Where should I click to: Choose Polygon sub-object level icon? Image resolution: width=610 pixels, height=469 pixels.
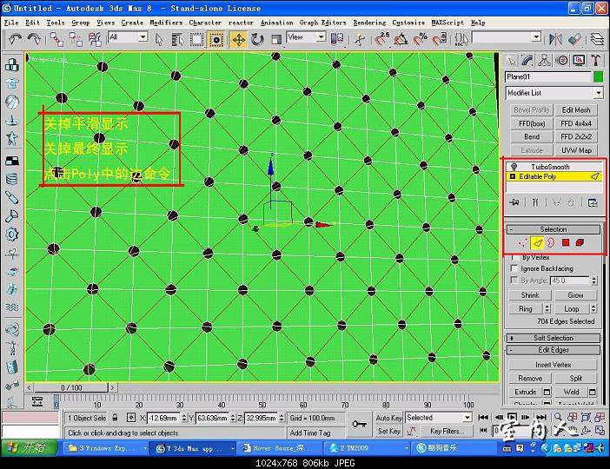click(565, 242)
